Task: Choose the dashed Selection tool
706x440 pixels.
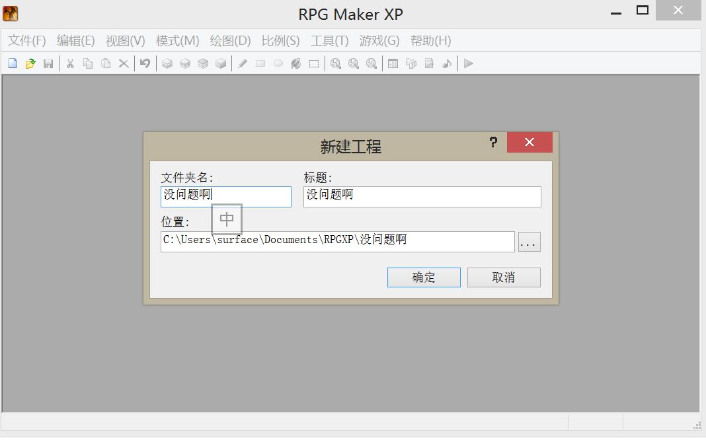Action: [314, 63]
